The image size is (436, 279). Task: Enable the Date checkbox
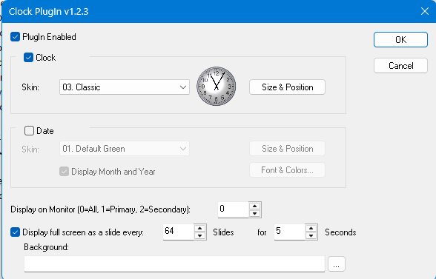(29, 130)
